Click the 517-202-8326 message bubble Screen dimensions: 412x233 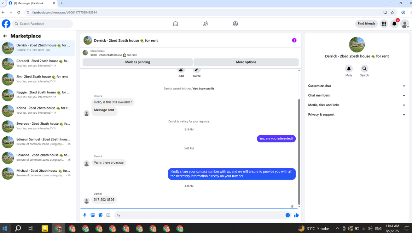pos(104,200)
